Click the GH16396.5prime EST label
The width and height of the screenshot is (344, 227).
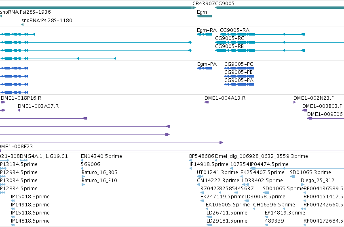tap(274, 205)
